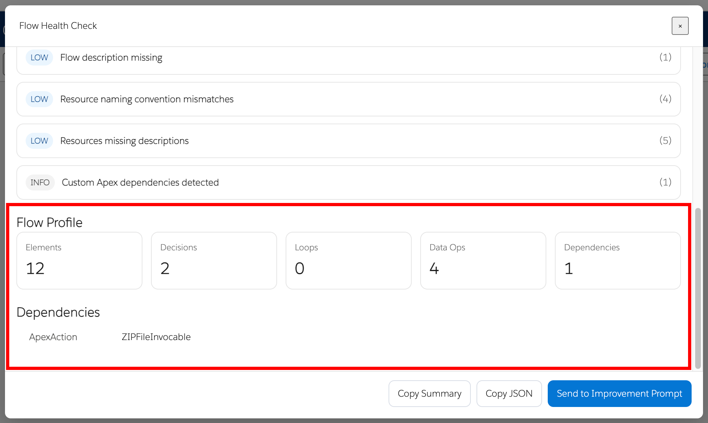708x423 pixels.
Task: Click the LOW badge on Resources missing descriptions
Action: pos(39,141)
